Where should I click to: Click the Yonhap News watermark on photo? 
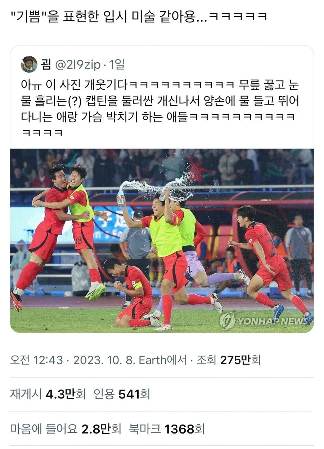tap(264, 320)
